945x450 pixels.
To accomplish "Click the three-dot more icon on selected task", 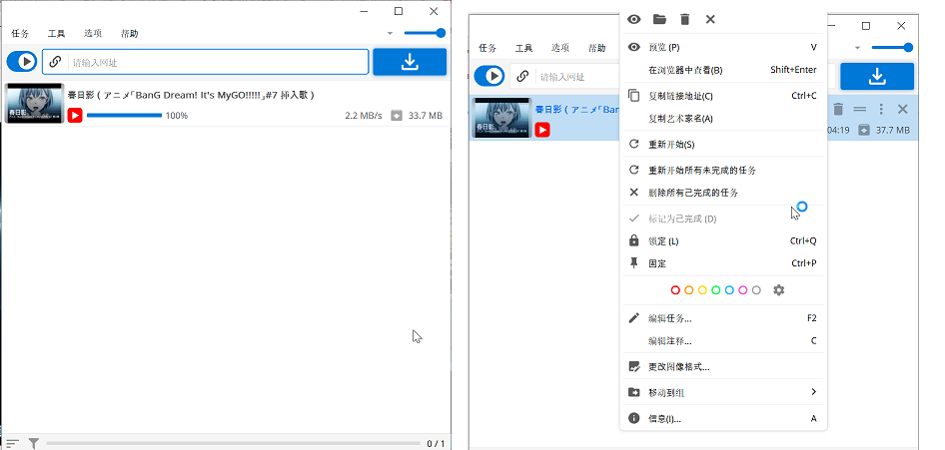I will pyautogui.click(x=881, y=109).
